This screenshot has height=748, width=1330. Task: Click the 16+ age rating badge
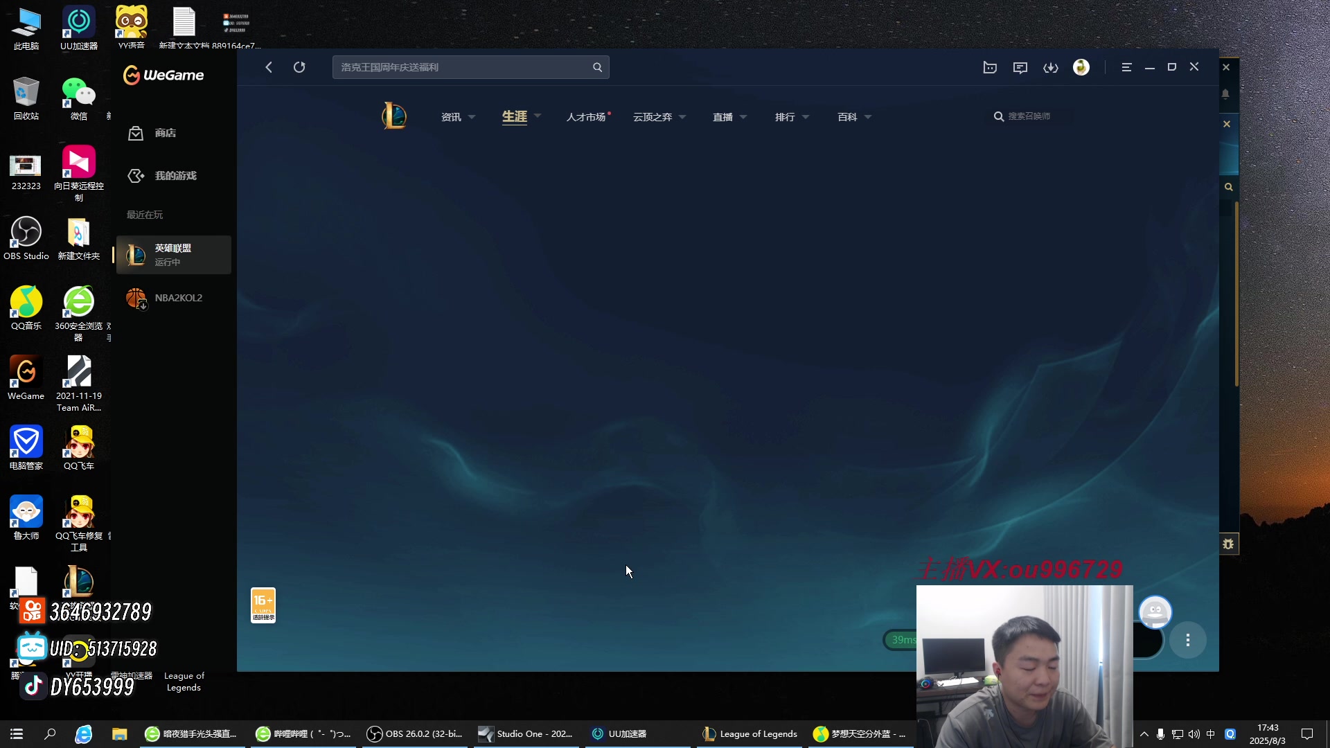pyautogui.click(x=263, y=605)
